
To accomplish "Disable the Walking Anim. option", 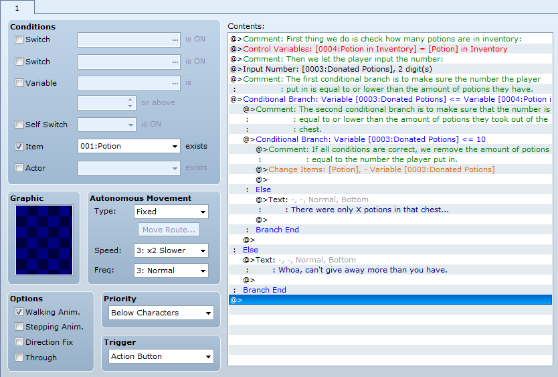I will click(19, 312).
